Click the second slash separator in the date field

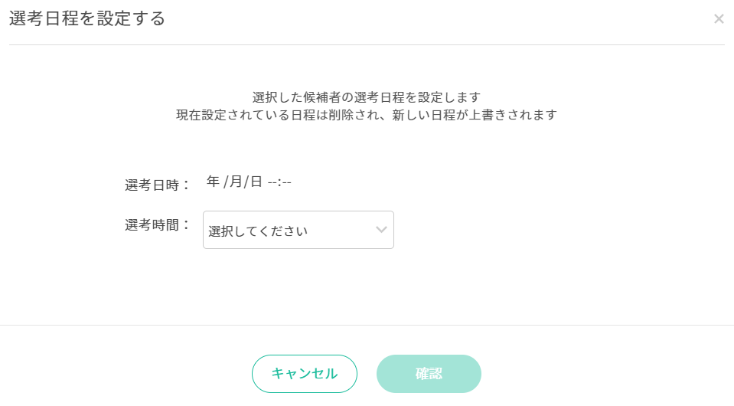click(x=246, y=182)
